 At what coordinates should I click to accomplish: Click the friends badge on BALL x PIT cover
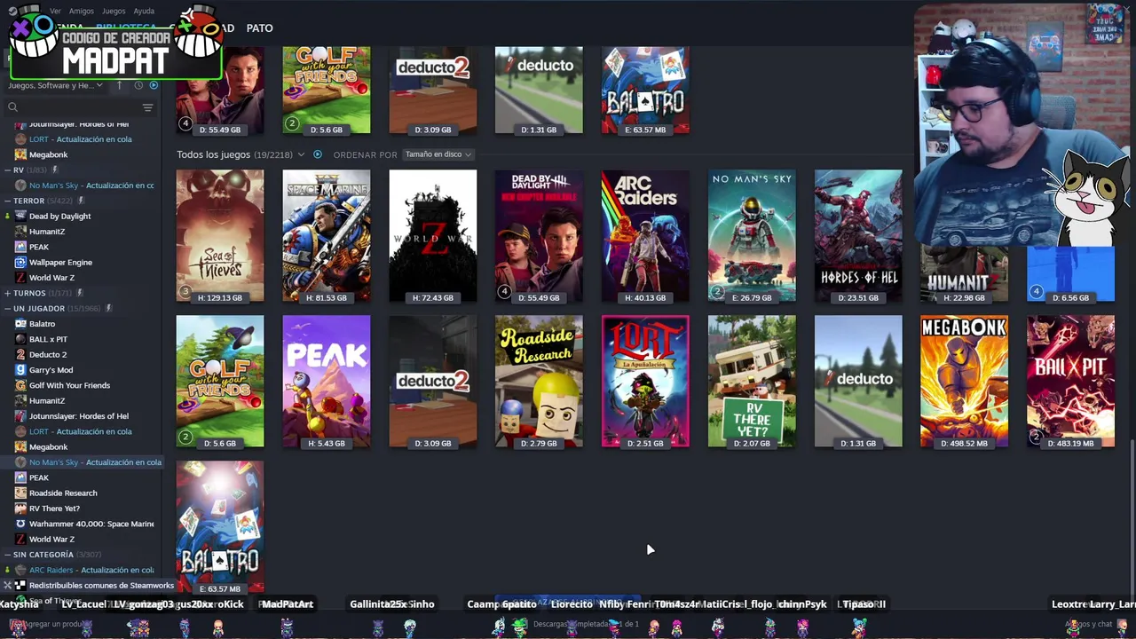(x=1037, y=437)
